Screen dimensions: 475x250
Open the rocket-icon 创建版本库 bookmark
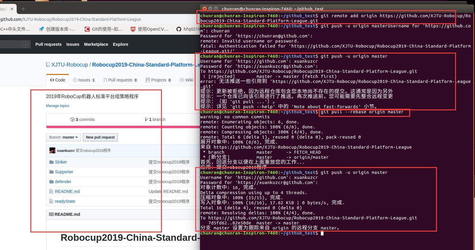pyautogui.click(x=57, y=29)
